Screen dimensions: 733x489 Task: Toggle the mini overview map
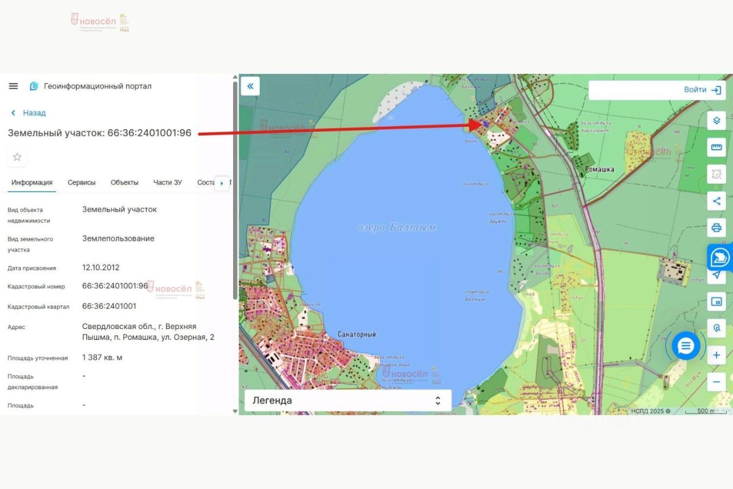click(x=716, y=302)
